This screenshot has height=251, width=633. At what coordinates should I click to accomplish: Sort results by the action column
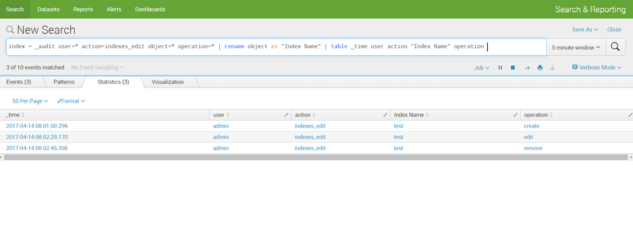coord(305,115)
